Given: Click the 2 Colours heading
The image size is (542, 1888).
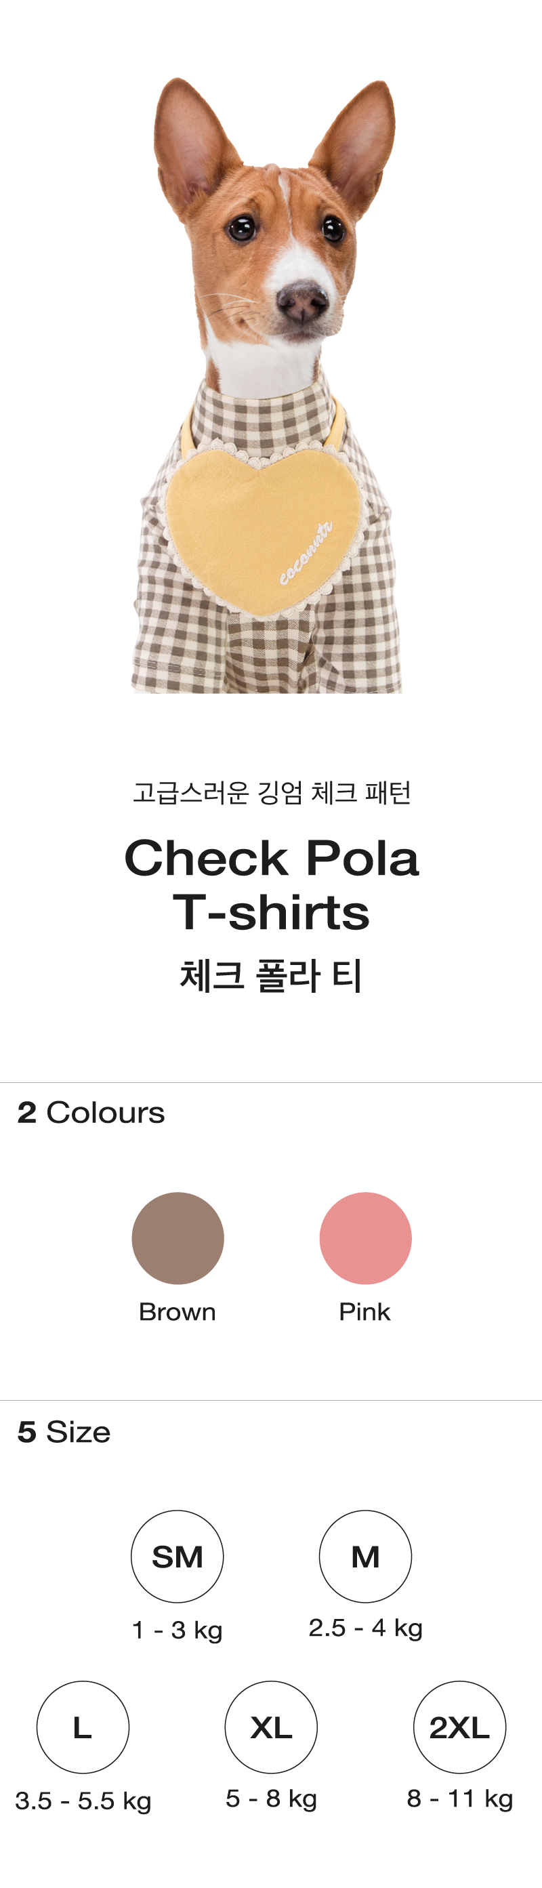Looking at the screenshot, I should click(x=91, y=1113).
